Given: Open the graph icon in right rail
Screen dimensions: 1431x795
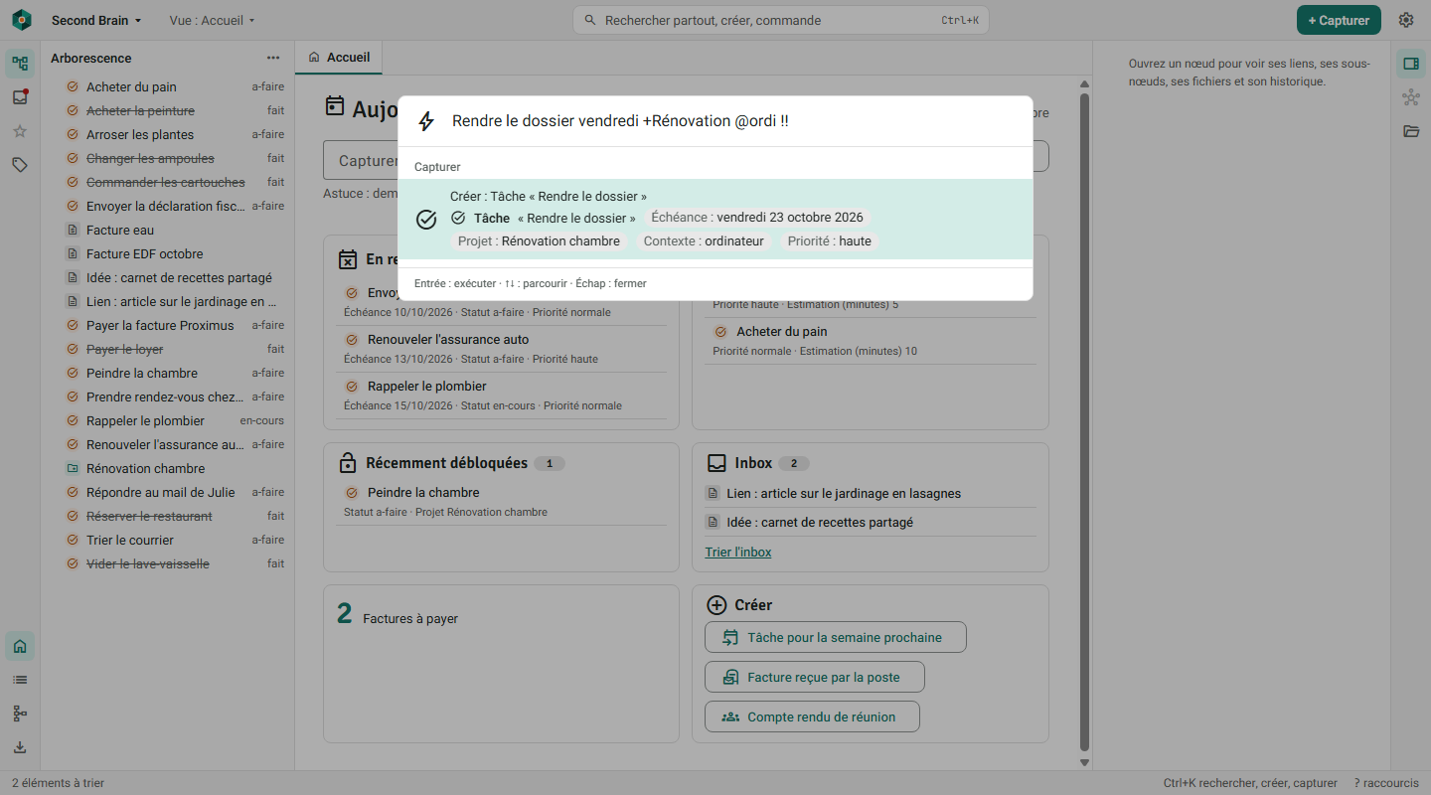Looking at the screenshot, I should 1411,97.
